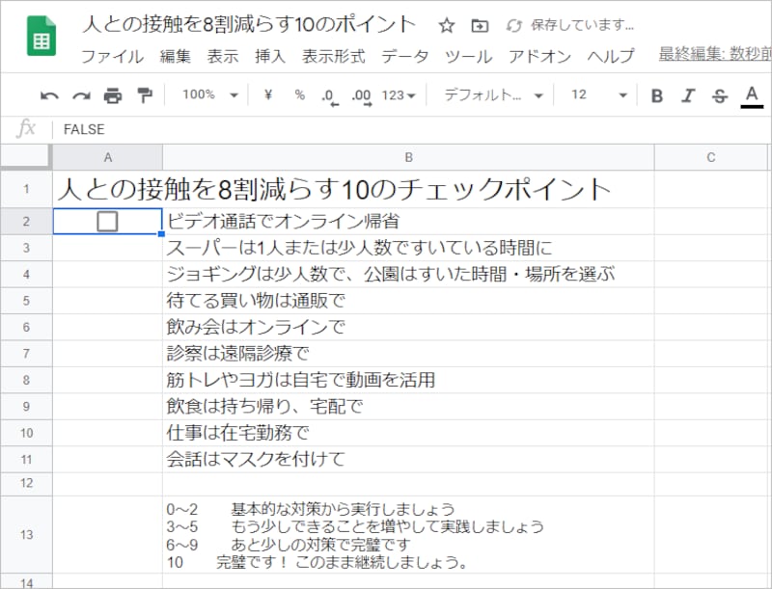Open the ツール menu

467,57
